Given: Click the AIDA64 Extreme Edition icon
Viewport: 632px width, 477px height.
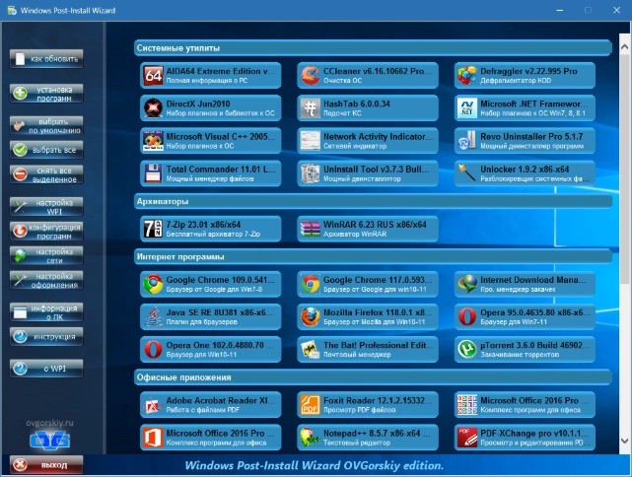Looking at the screenshot, I should [153, 77].
